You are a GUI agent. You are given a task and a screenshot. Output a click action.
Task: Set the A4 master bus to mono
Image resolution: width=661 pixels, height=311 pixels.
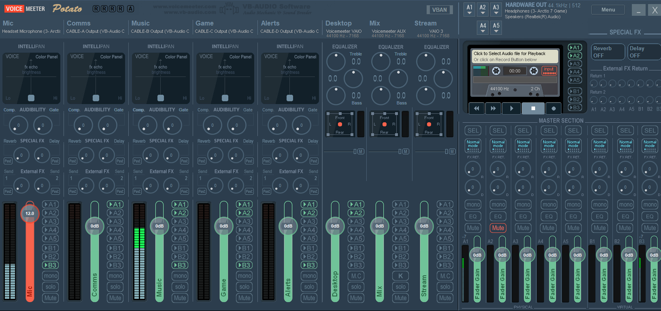(548, 204)
